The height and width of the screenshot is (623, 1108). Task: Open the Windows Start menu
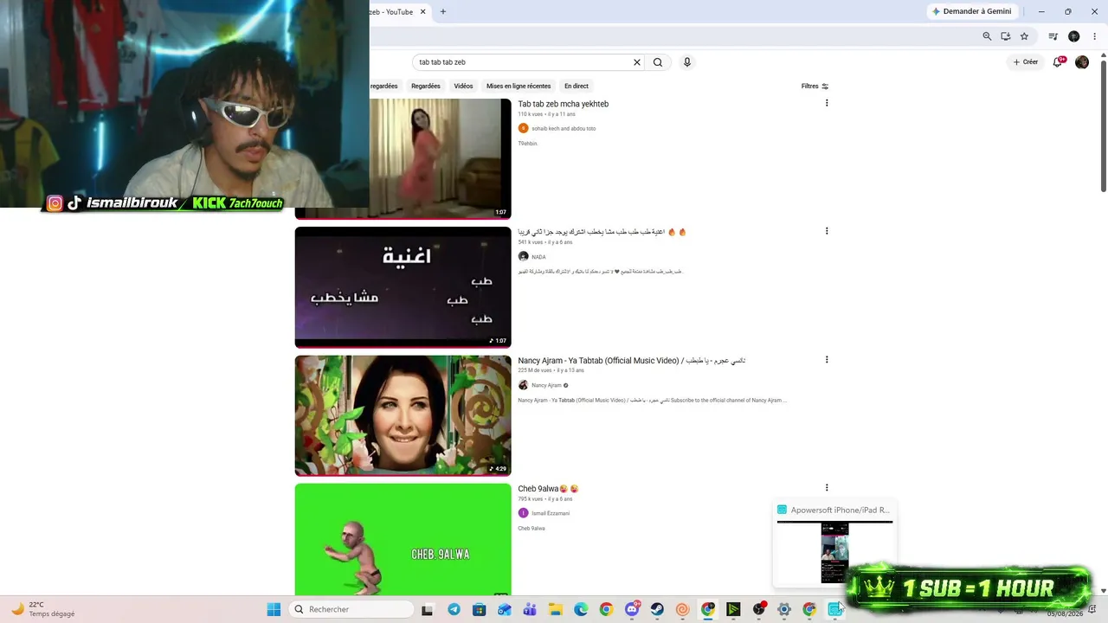pos(274,609)
